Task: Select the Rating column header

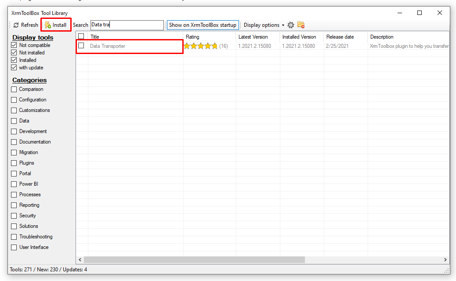Action: [x=192, y=36]
